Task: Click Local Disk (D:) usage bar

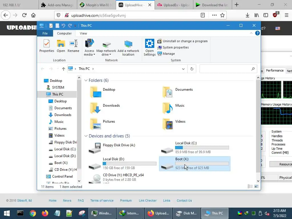Action: (x=129, y=163)
